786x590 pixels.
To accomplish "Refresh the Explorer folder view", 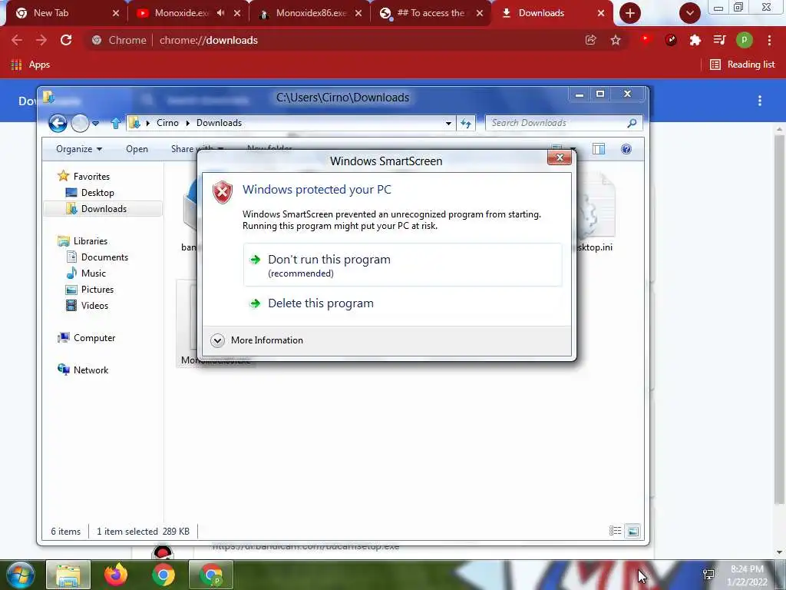I will 466,123.
